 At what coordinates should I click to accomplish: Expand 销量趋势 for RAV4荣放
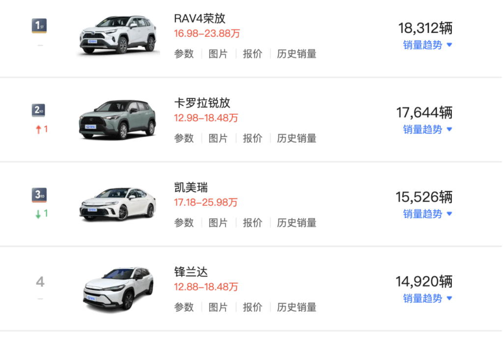427,45
